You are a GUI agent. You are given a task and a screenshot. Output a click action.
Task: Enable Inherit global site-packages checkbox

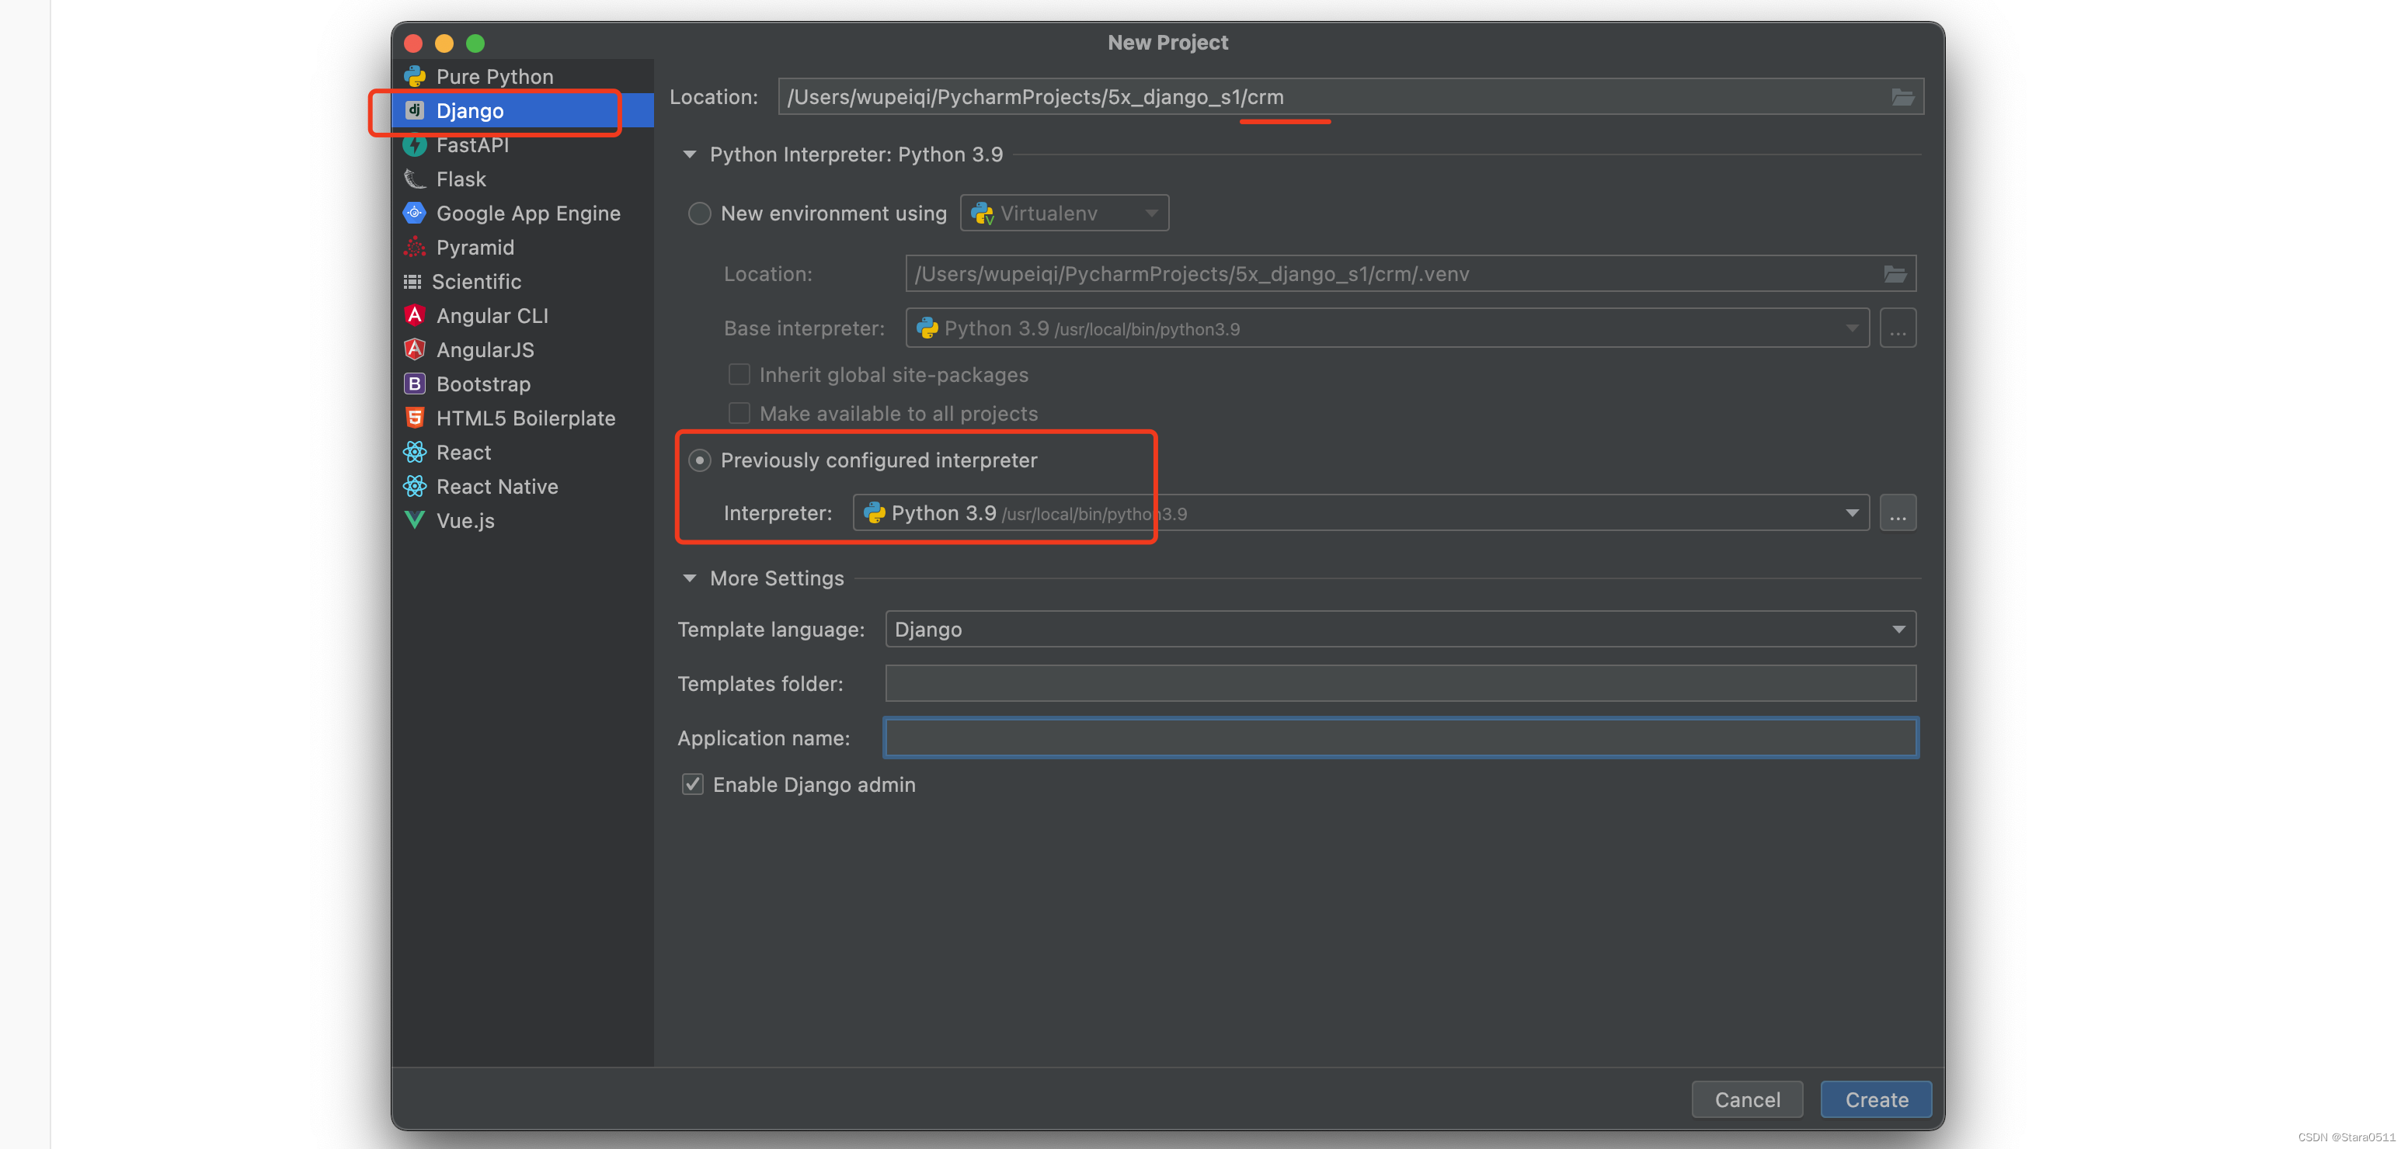737,373
